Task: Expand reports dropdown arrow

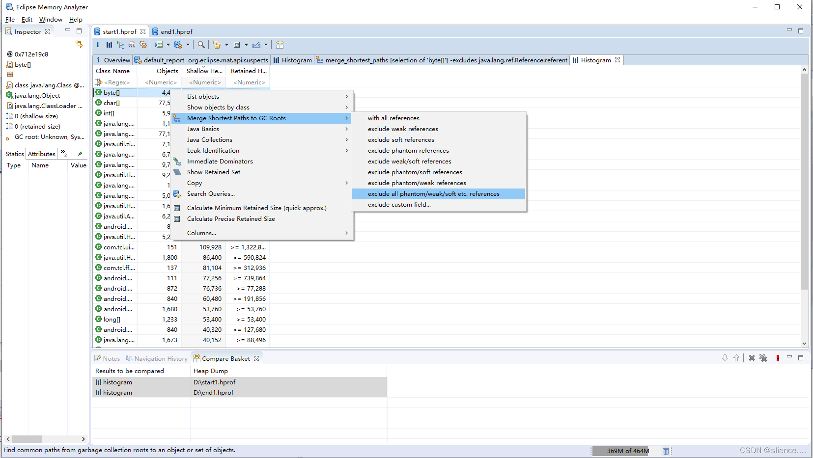Action: 168,45
